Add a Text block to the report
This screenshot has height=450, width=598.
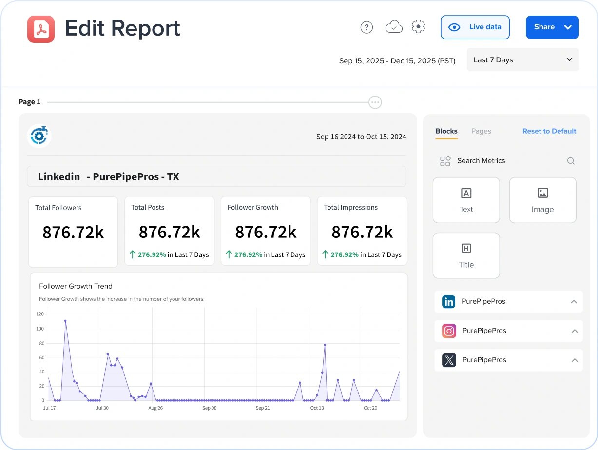coord(466,200)
